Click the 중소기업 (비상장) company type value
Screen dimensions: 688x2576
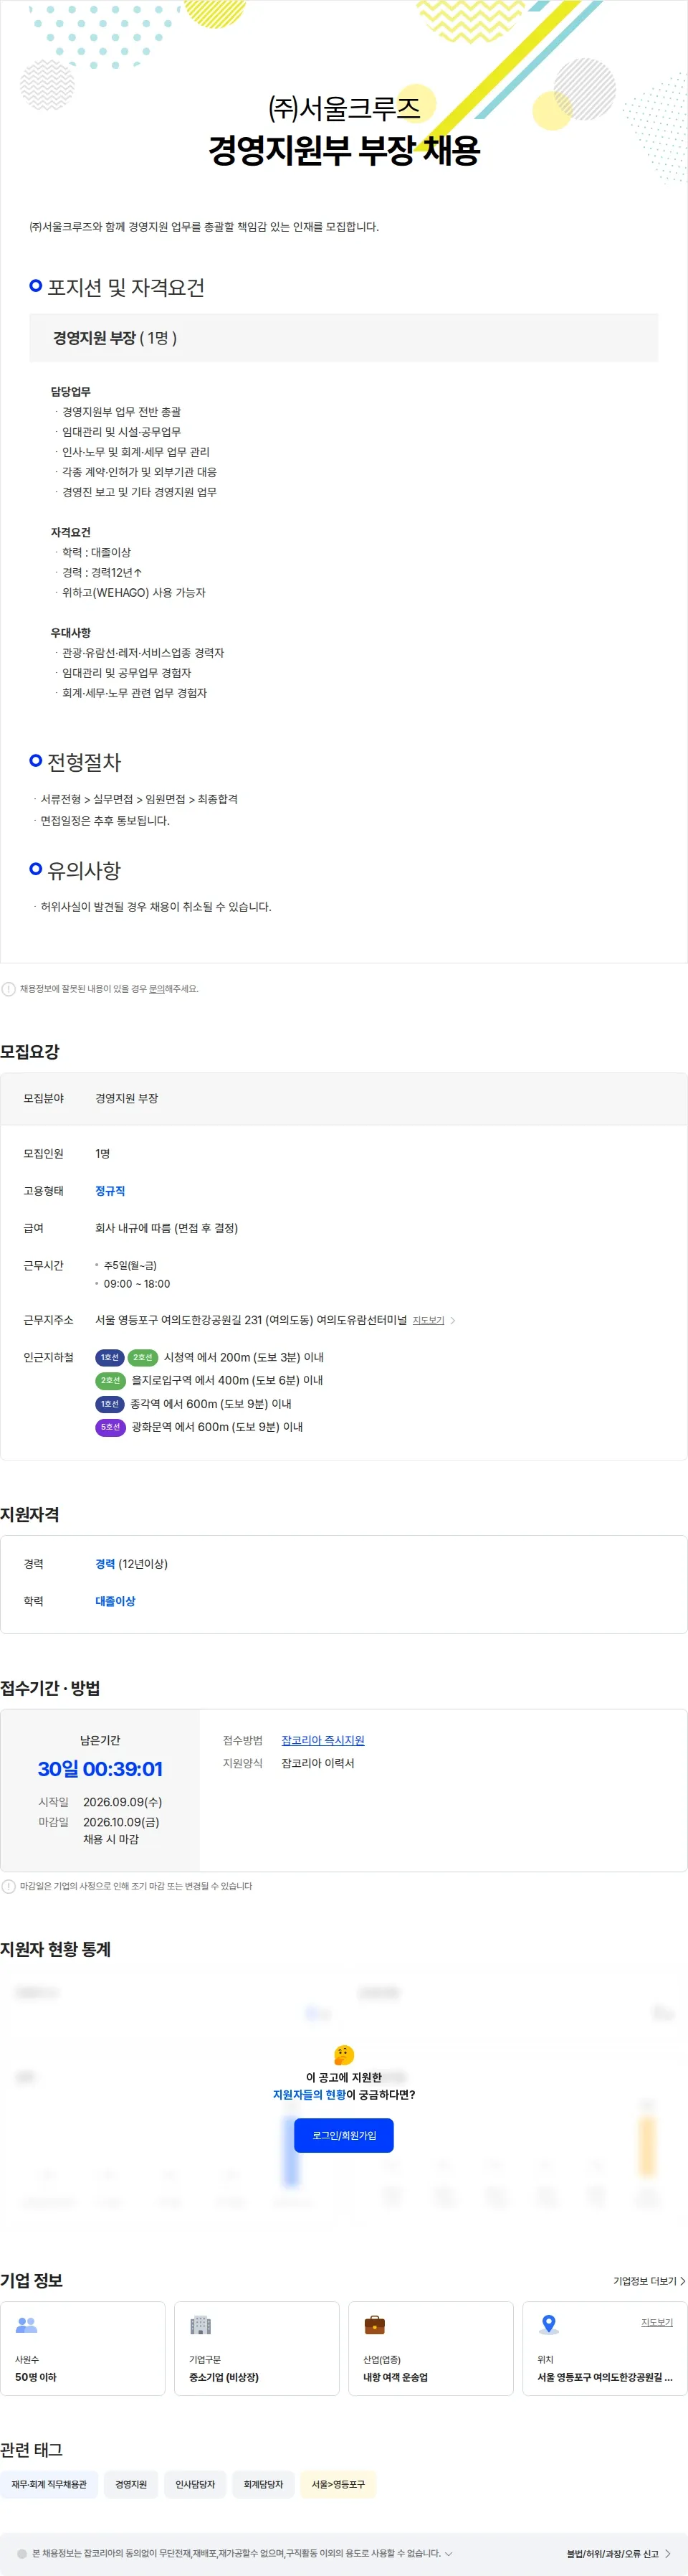click(224, 2377)
